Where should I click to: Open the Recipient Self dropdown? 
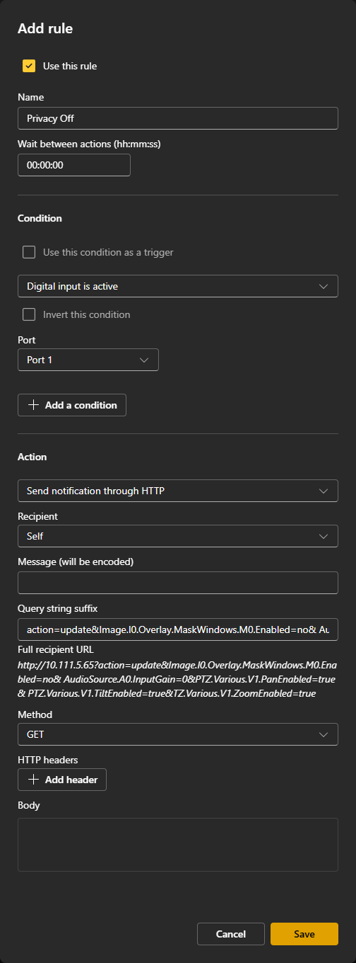tap(178, 536)
